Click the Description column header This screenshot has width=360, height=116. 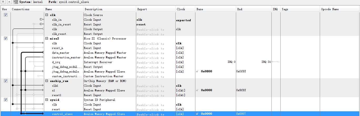[x=110, y=9]
